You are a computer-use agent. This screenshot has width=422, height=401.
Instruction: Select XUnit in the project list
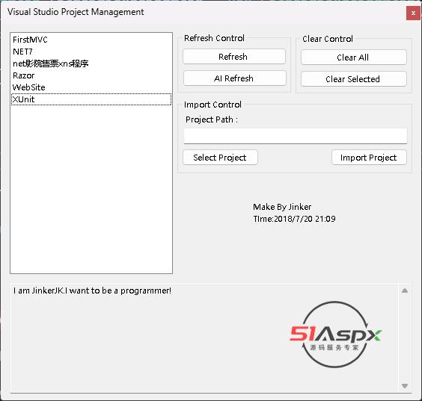tap(91, 99)
